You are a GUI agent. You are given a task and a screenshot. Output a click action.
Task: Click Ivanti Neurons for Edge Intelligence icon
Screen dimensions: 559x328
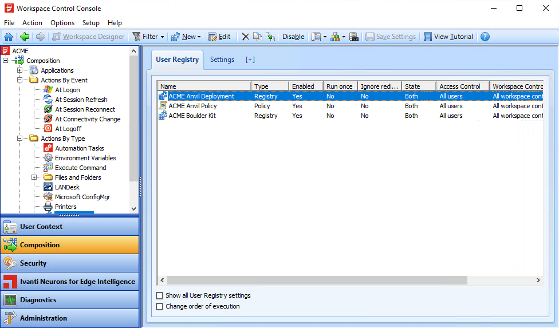(10, 282)
